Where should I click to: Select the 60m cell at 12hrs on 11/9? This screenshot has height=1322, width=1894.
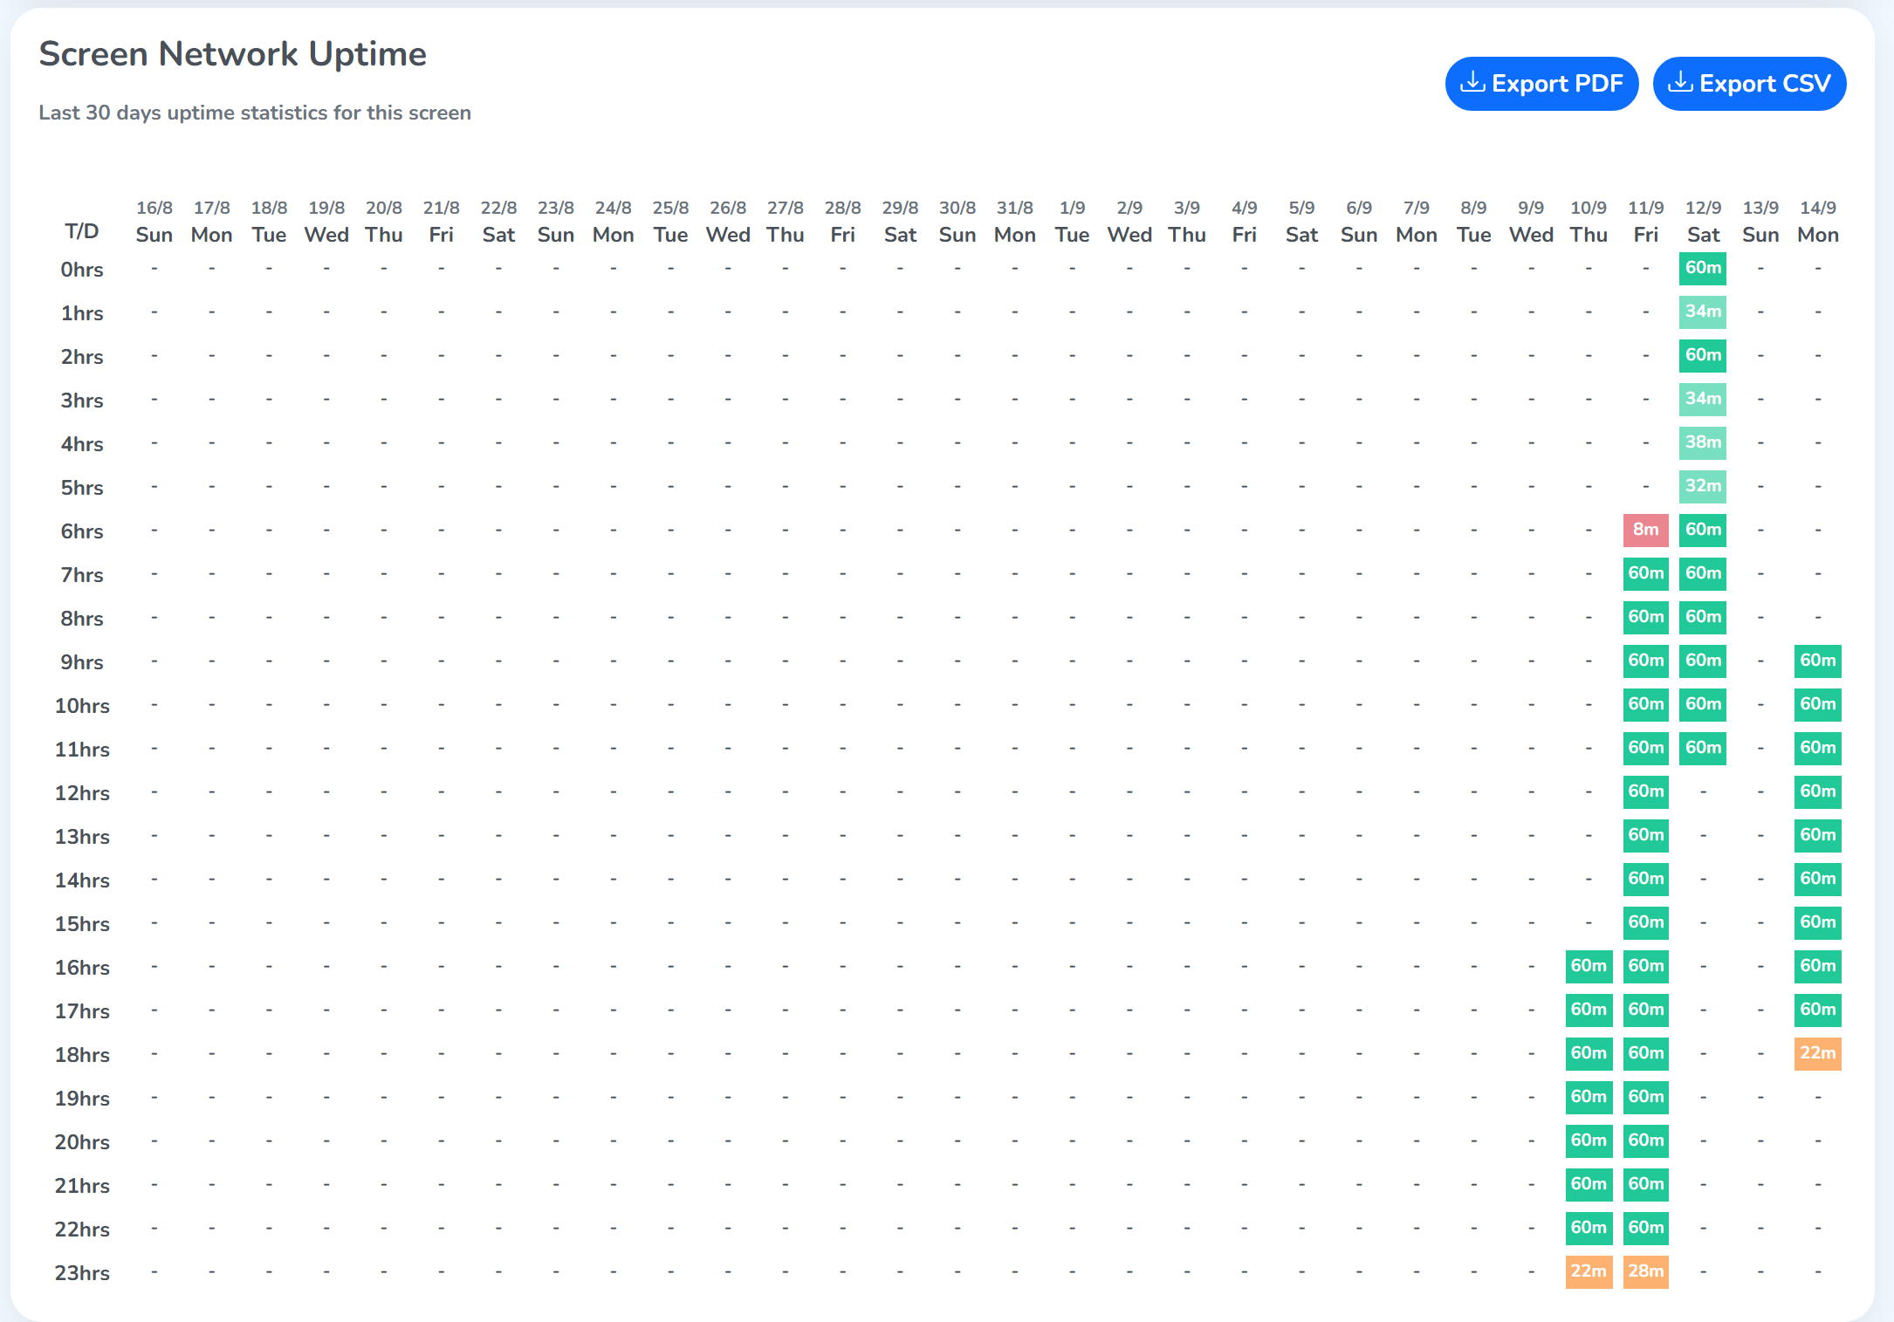pyautogui.click(x=1645, y=791)
